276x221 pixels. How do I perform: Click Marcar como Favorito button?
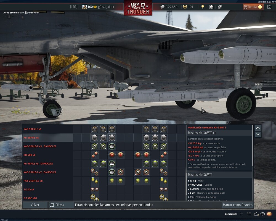point(237,205)
